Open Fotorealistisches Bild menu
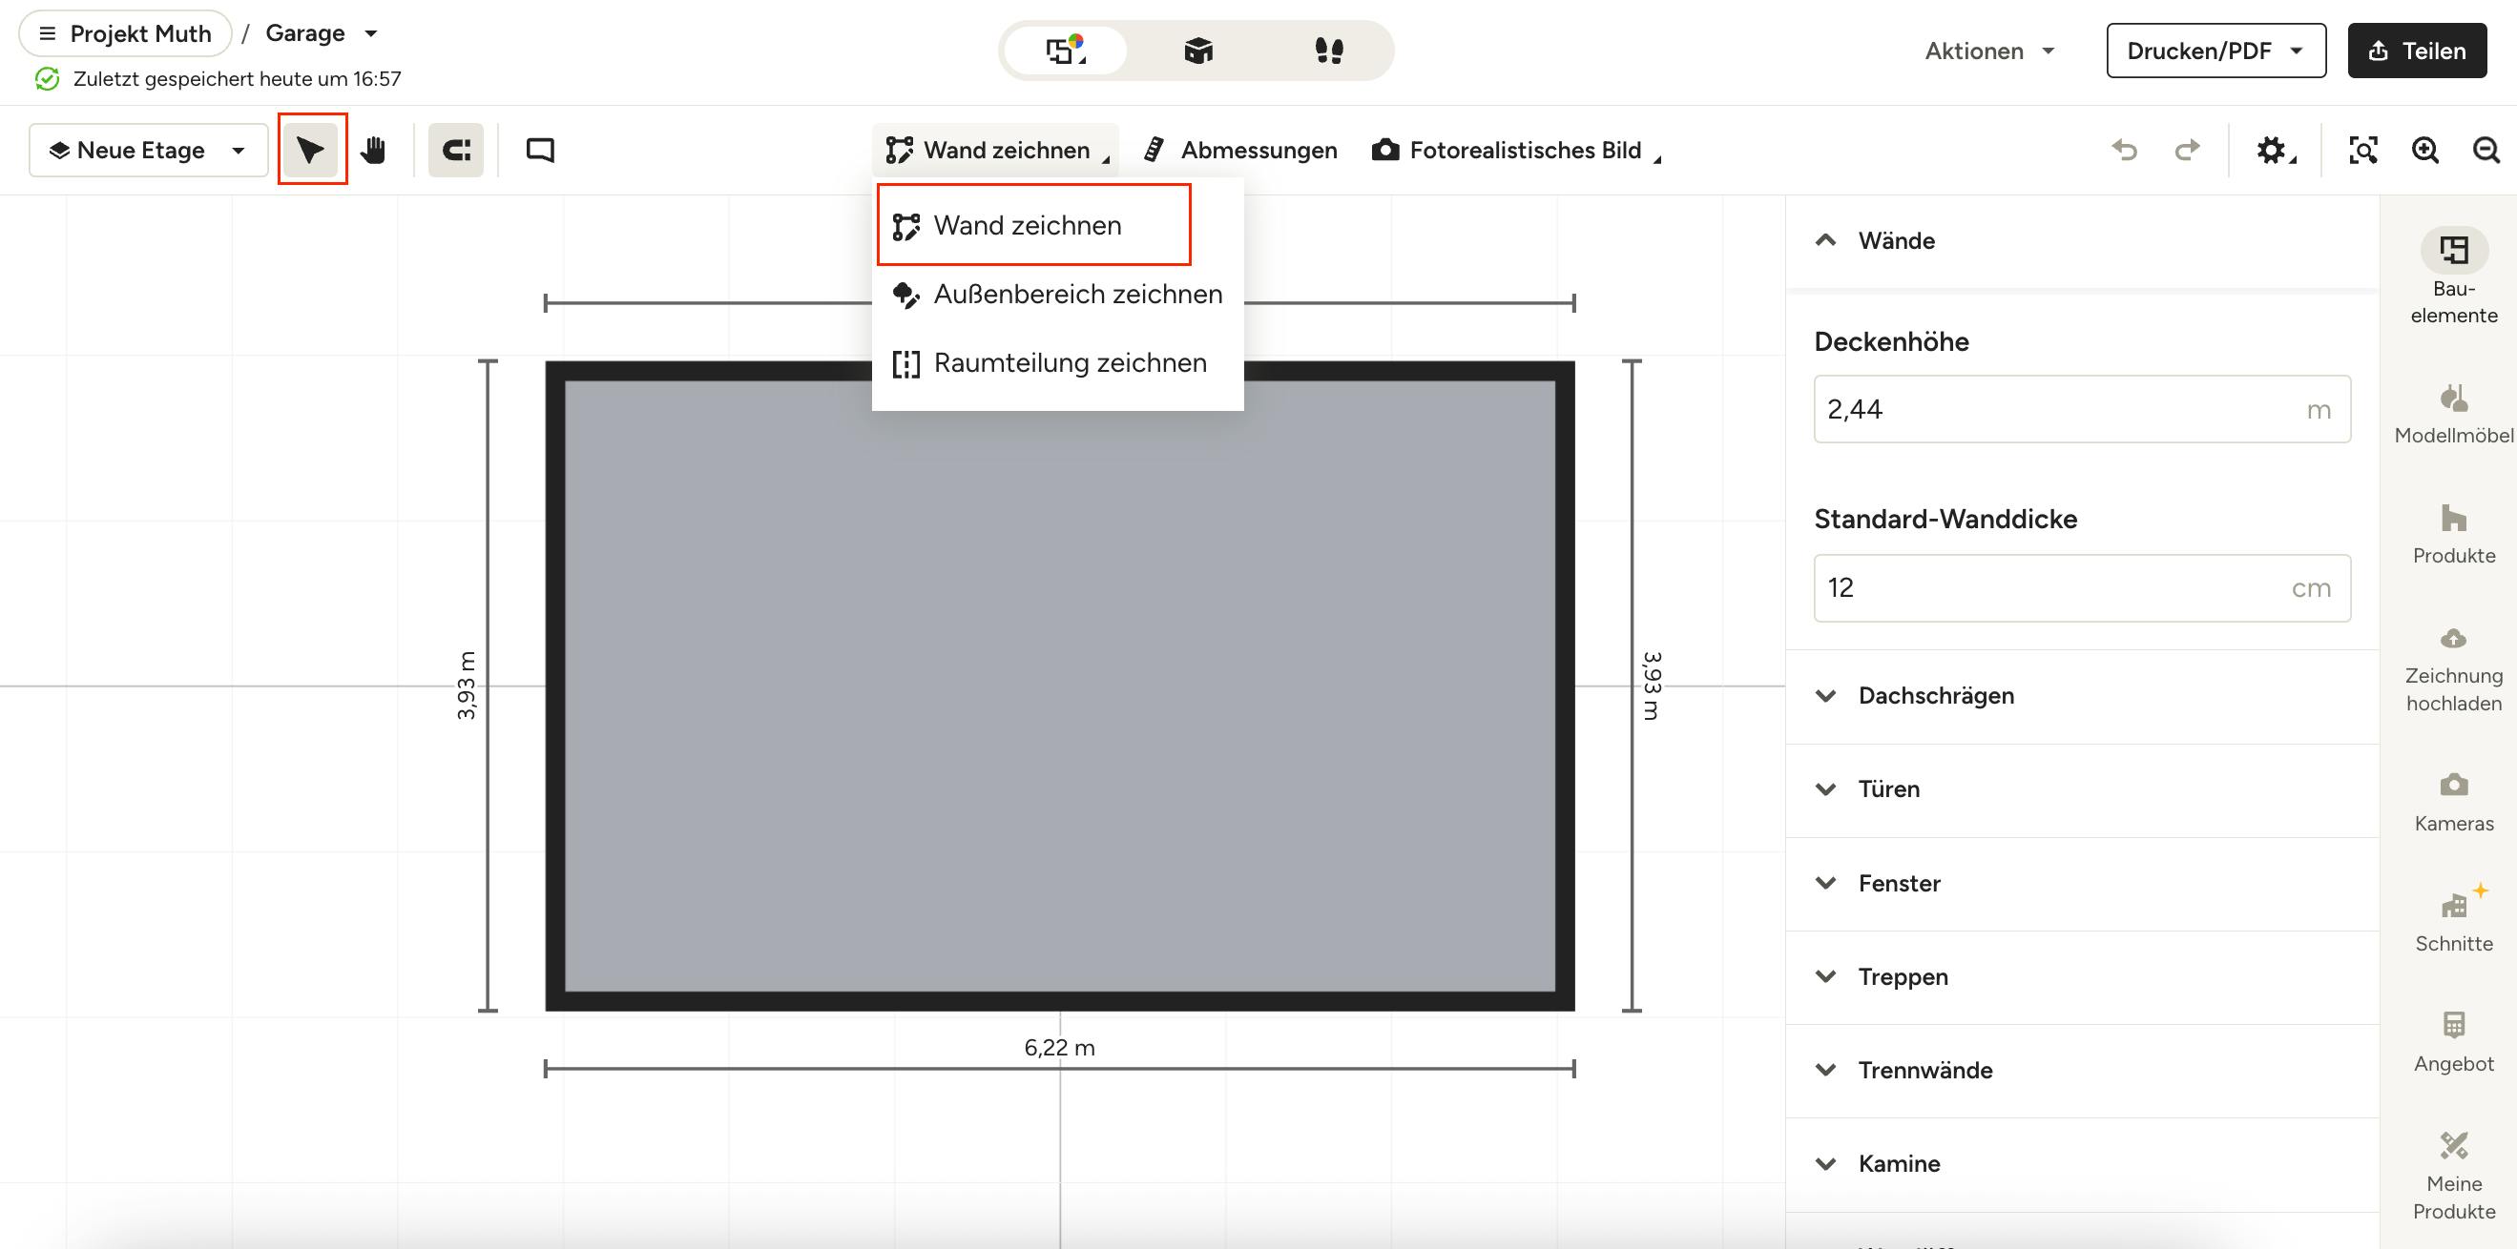 coord(1515,150)
